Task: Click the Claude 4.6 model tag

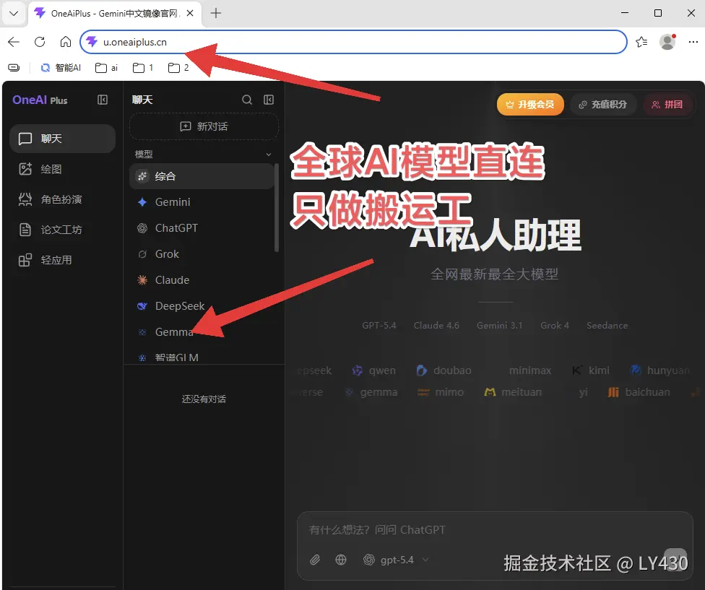Action: pos(436,326)
